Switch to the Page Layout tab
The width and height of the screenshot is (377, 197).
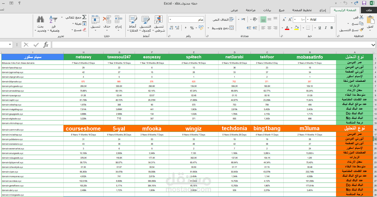point(302,10)
